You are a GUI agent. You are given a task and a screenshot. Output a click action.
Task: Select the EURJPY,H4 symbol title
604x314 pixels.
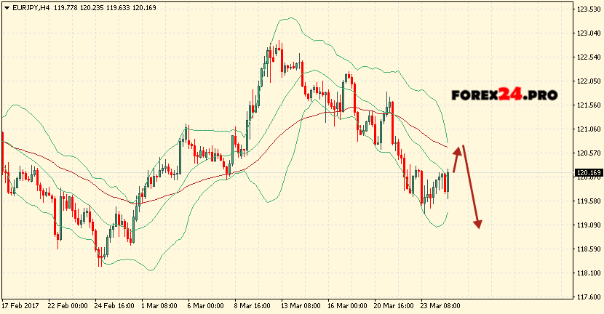(x=31, y=7)
